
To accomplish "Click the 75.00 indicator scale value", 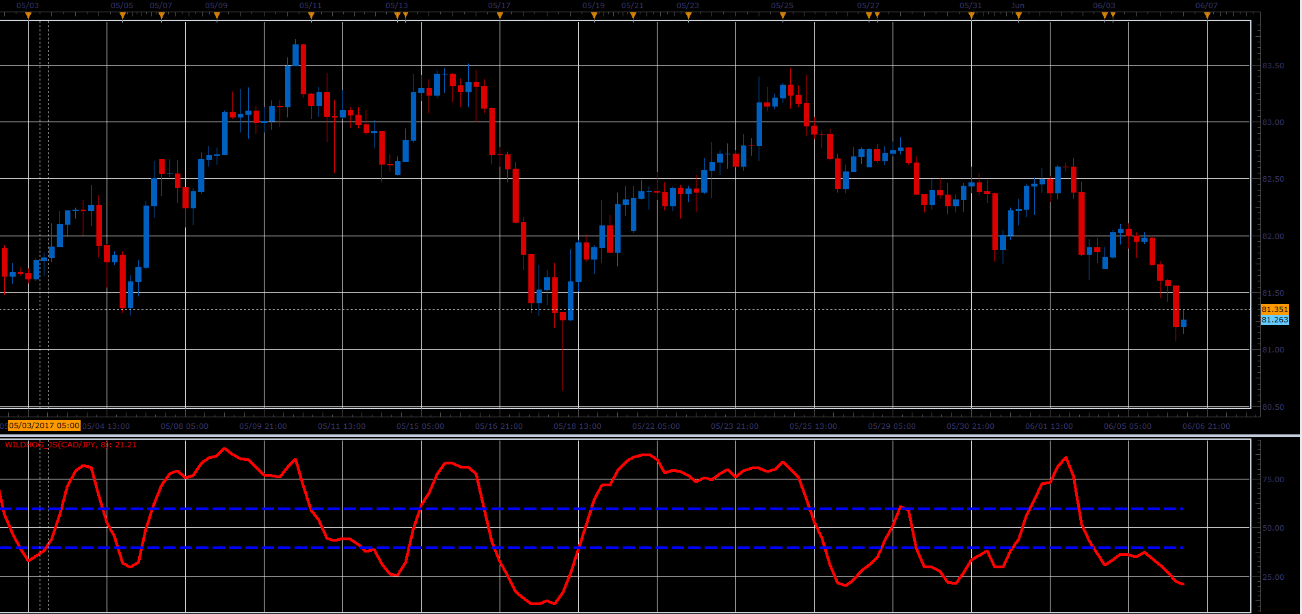I will (1273, 479).
